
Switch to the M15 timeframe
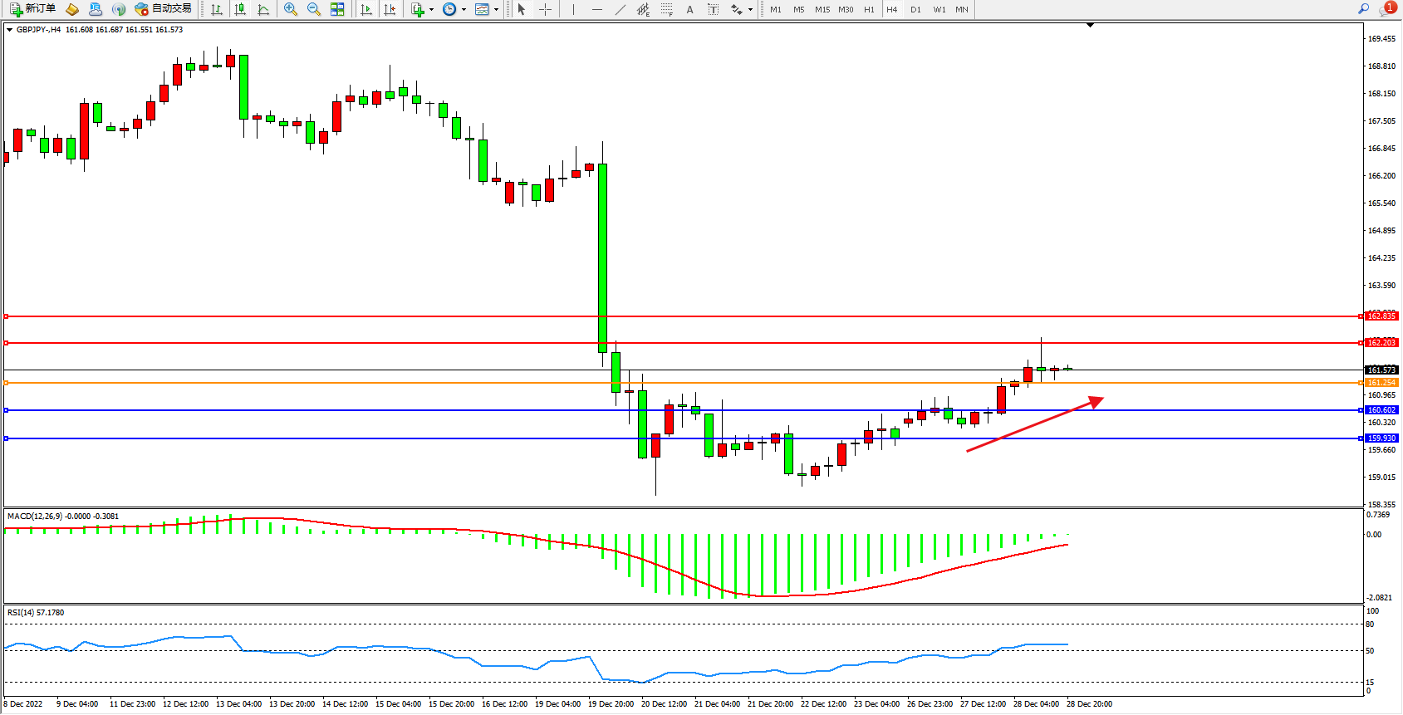[x=822, y=10]
